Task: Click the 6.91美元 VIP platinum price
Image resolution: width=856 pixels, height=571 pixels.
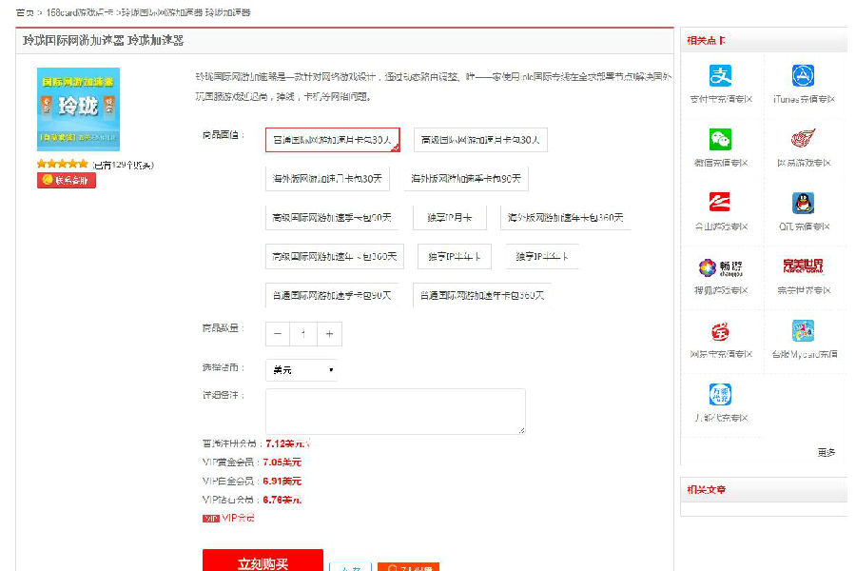Action: [282, 482]
